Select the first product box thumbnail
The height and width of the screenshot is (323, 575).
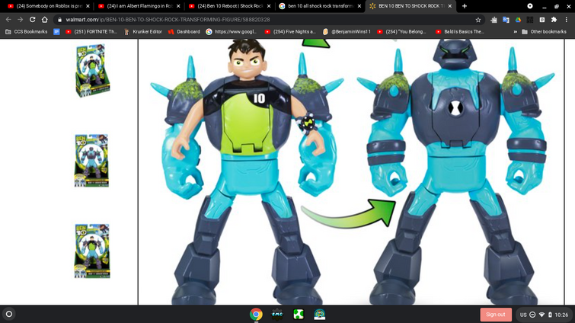point(92,70)
